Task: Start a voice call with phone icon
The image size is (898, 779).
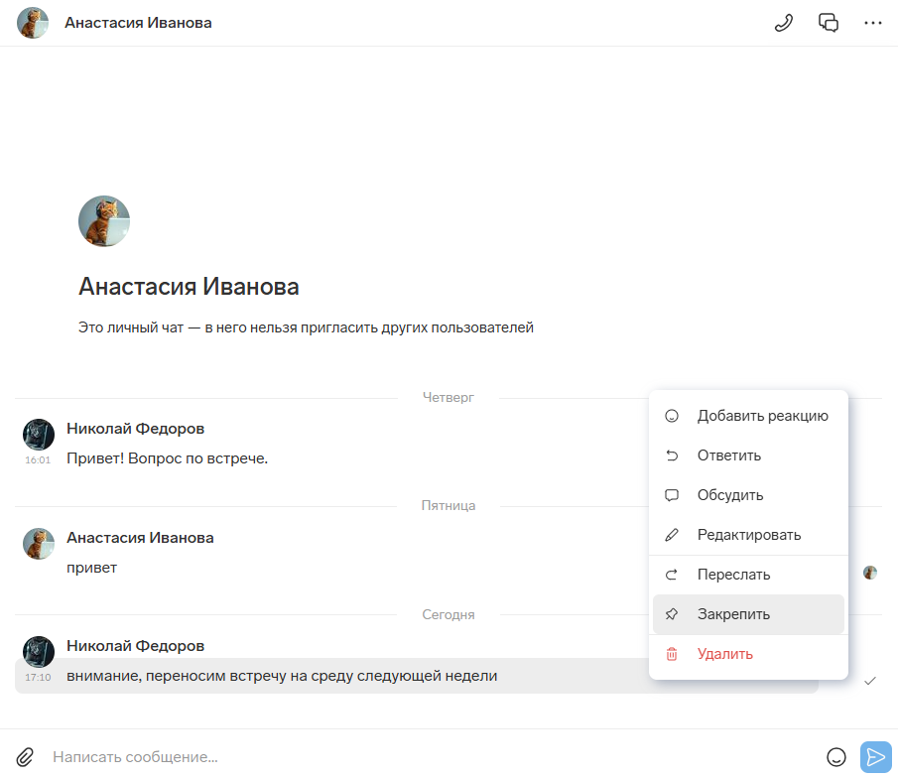Action: click(784, 23)
